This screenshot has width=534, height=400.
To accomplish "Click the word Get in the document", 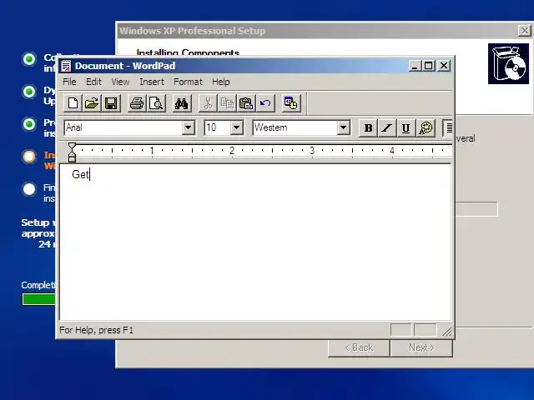I will pyautogui.click(x=80, y=174).
